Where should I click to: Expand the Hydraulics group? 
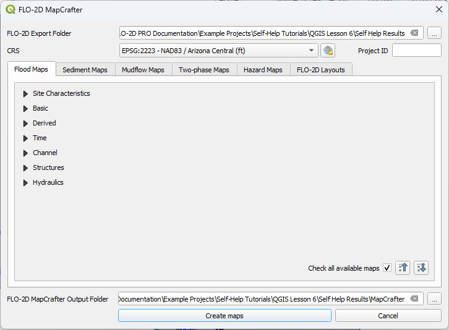26,183
